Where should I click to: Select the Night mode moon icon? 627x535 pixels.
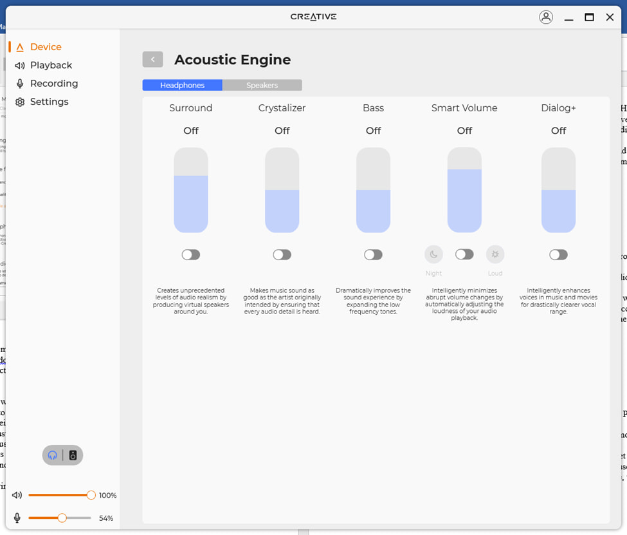pos(433,254)
